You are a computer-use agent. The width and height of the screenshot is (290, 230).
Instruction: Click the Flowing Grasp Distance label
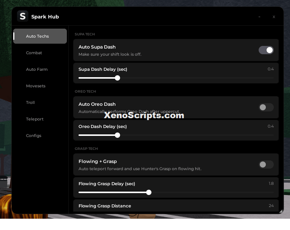(x=105, y=206)
